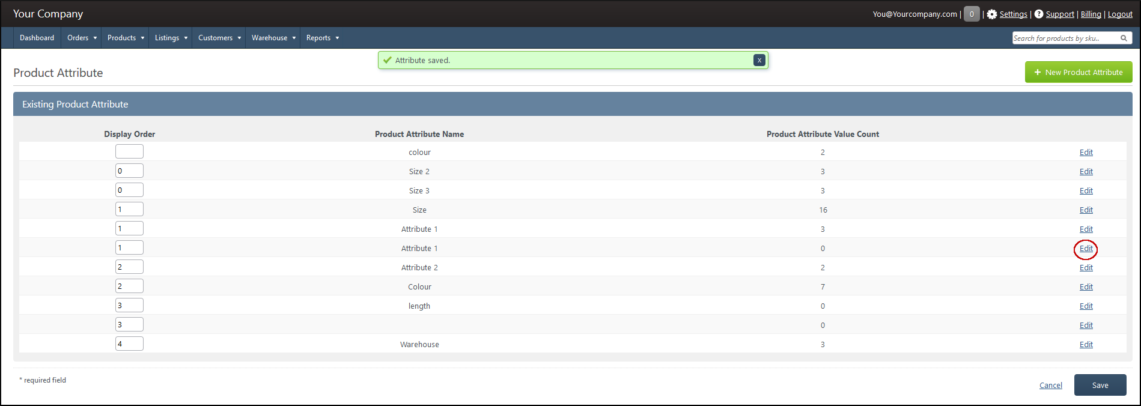Click the New Product Attribute button
Screen dimensions: 1141x406
pos(1079,72)
